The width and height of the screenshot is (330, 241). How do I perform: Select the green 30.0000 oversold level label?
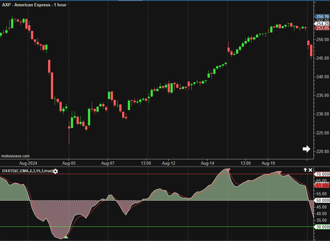(x=322, y=227)
